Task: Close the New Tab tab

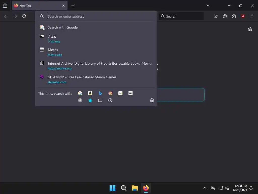Action: (63, 6)
